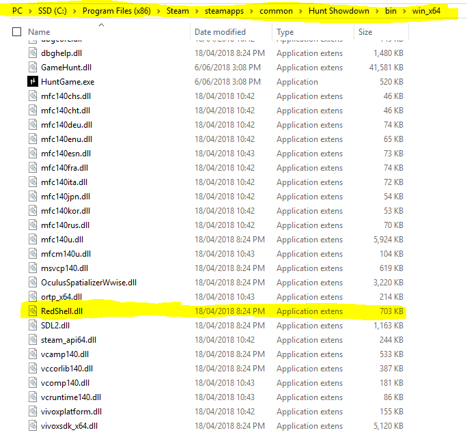Click the mfc140cht.dll file icon
This screenshot has height=439, width=467.
[33, 110]
